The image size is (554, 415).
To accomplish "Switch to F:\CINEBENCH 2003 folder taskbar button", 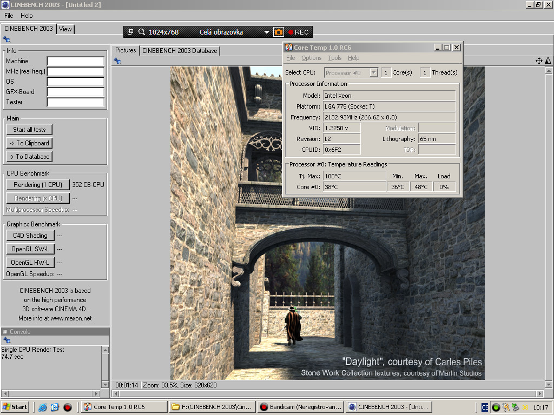I will (x=212, y=407).
